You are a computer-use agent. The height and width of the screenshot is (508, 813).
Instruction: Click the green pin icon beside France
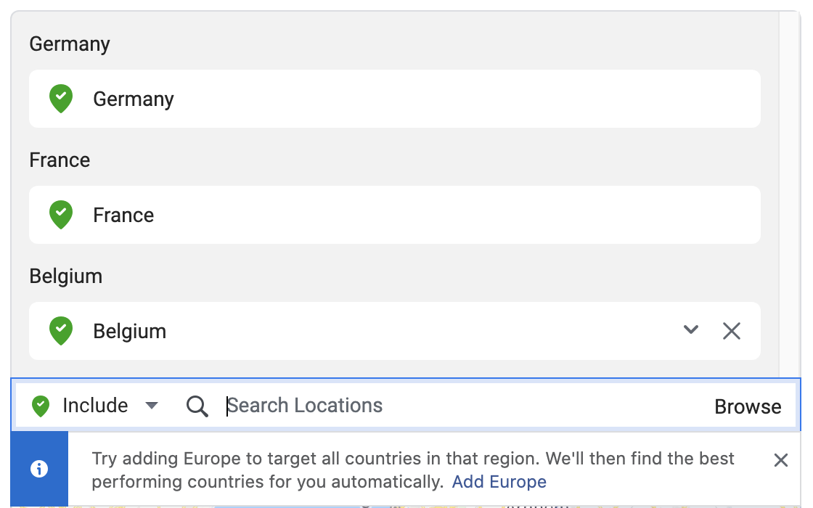point(61,215)
